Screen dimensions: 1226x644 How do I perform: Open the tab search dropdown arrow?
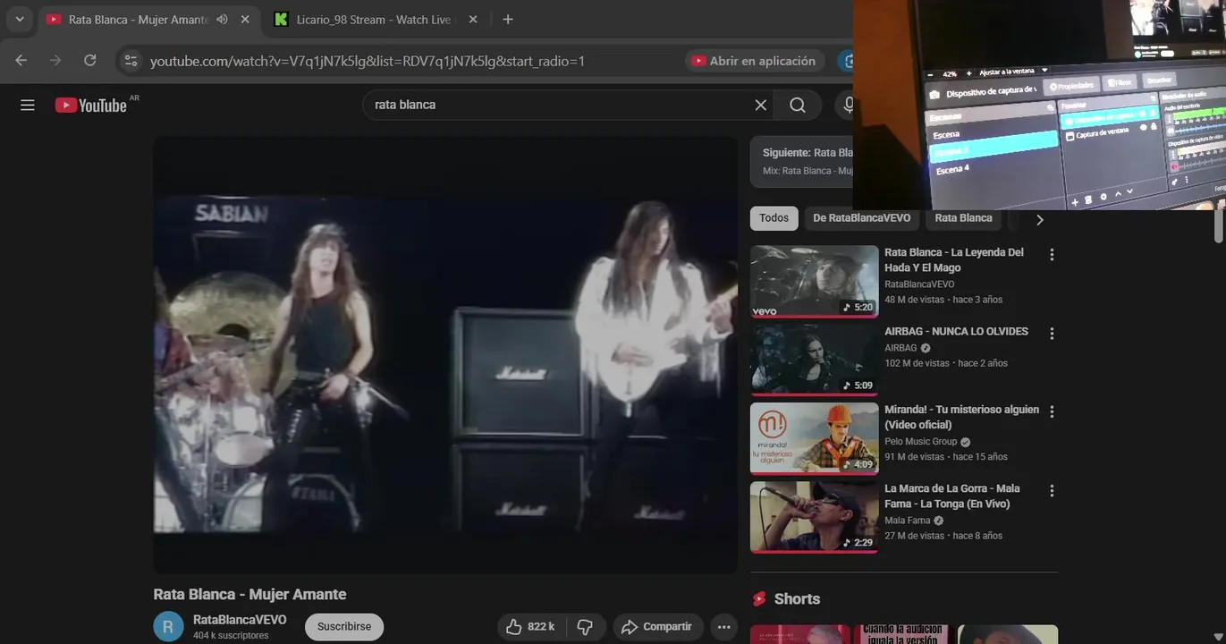pyautogui.click(x=19, y=20)
